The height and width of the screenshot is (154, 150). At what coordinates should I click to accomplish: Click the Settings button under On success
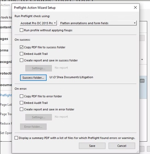point(38,68)
